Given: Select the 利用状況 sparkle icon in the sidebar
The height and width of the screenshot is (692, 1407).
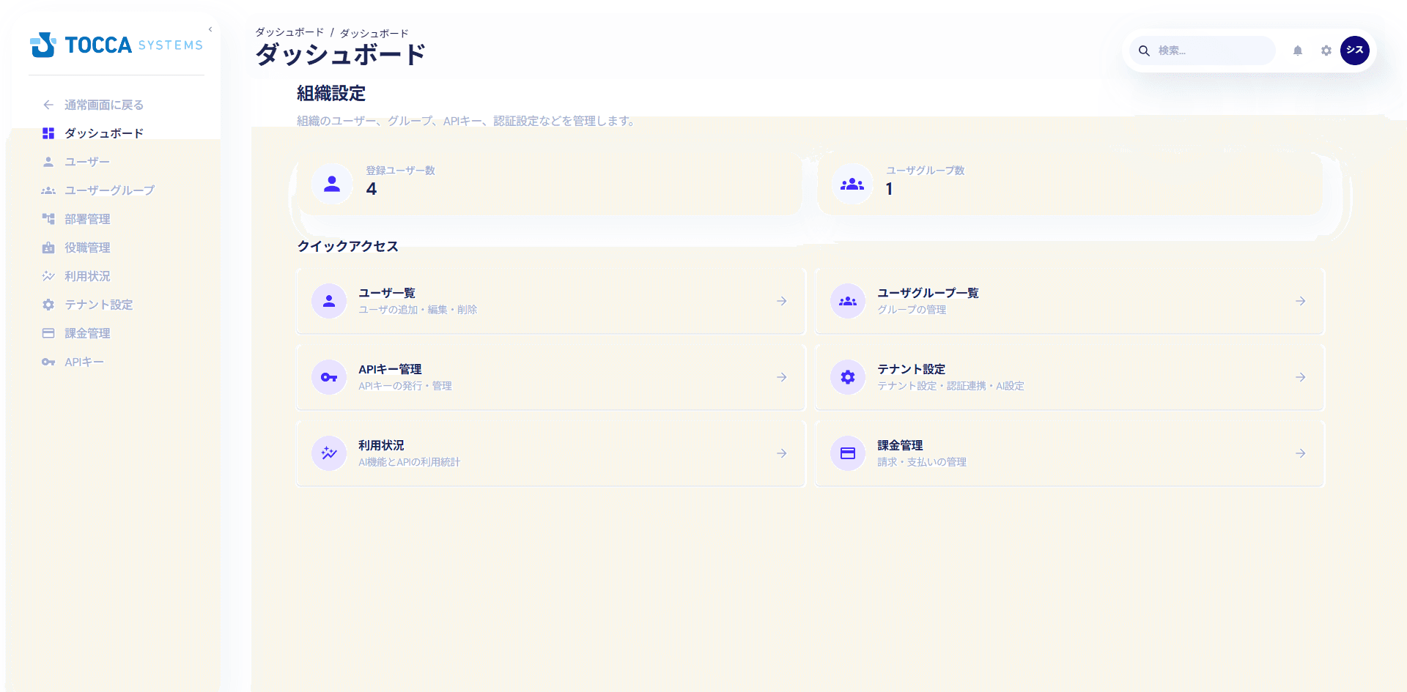Looking at the screenshot, I should click(48, 276).
